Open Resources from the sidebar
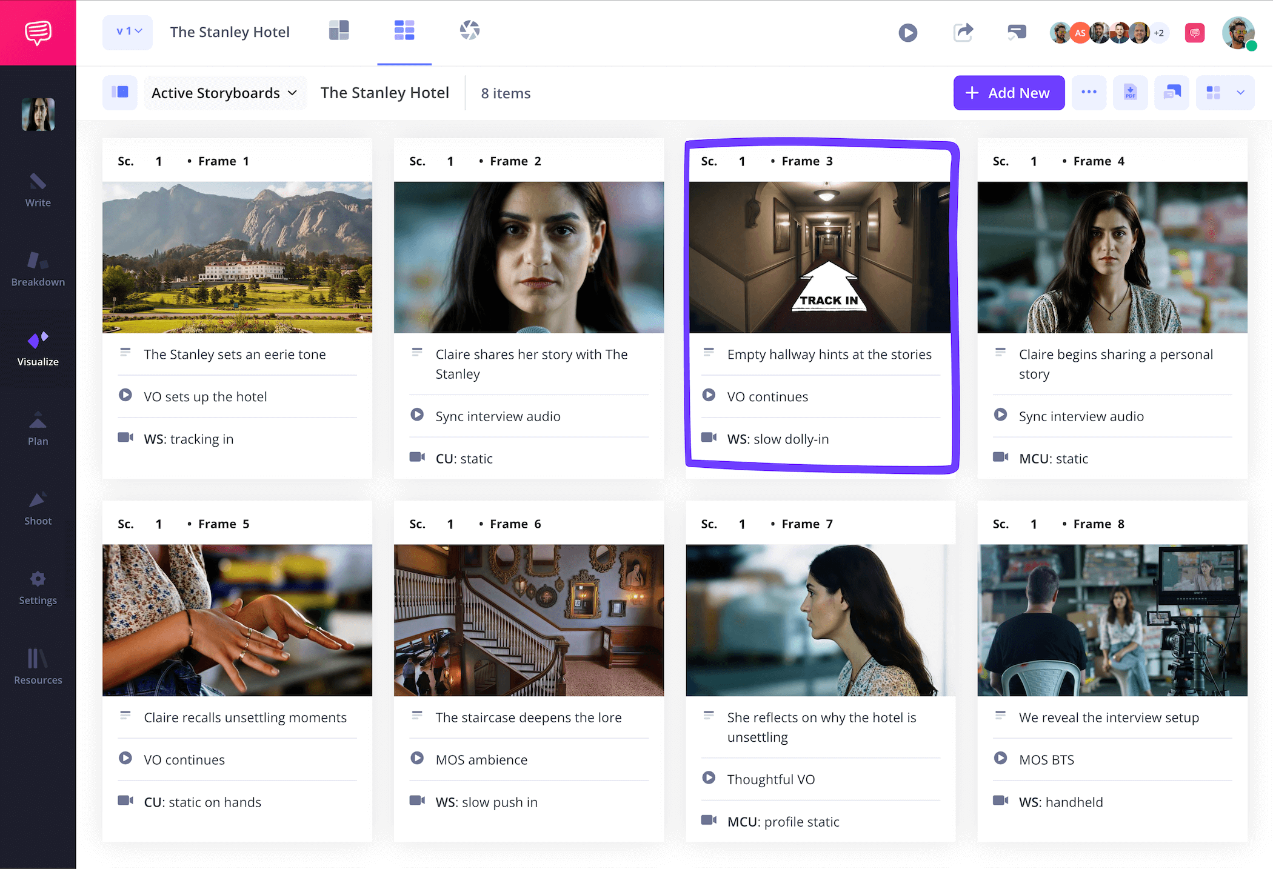 tap(38, 665)
